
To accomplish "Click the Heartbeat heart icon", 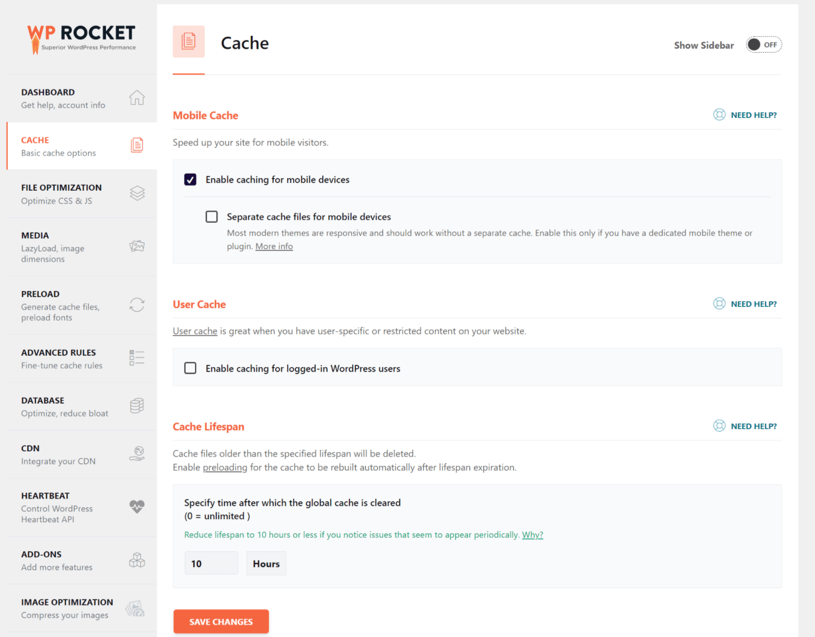I will pyautogui.click(x=137, y=507).
